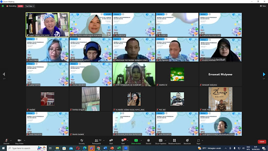Expand the caret next to Chat
268x151 pixels.
pos(127,141)
